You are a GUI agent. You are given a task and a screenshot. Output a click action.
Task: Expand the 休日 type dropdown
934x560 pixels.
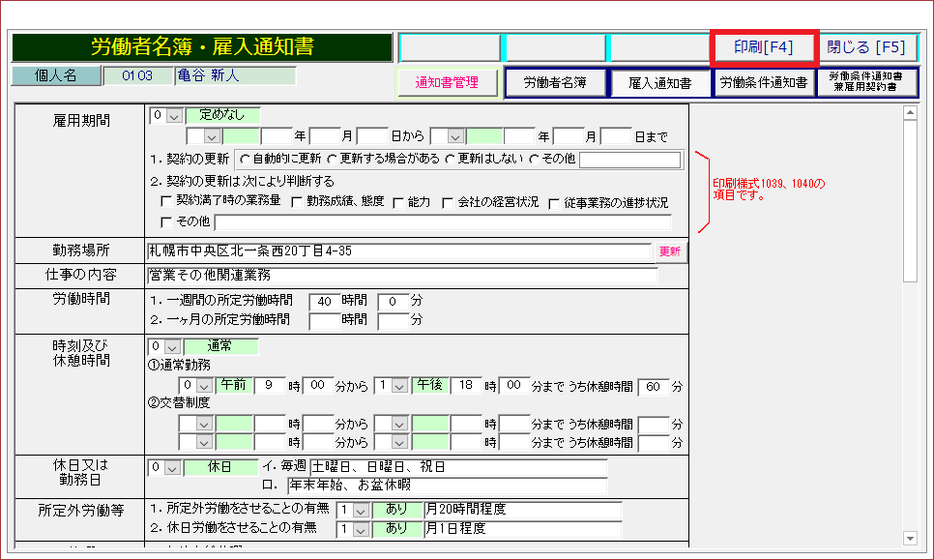pos(174,467)
